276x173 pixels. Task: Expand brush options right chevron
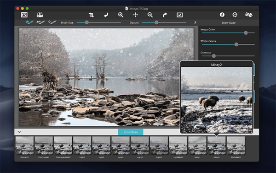tap(195, 22)
